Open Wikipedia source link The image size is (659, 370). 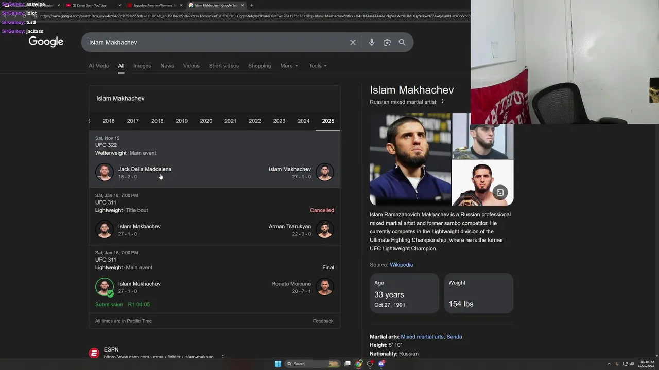pyautogui.click(x=402, y=265)
